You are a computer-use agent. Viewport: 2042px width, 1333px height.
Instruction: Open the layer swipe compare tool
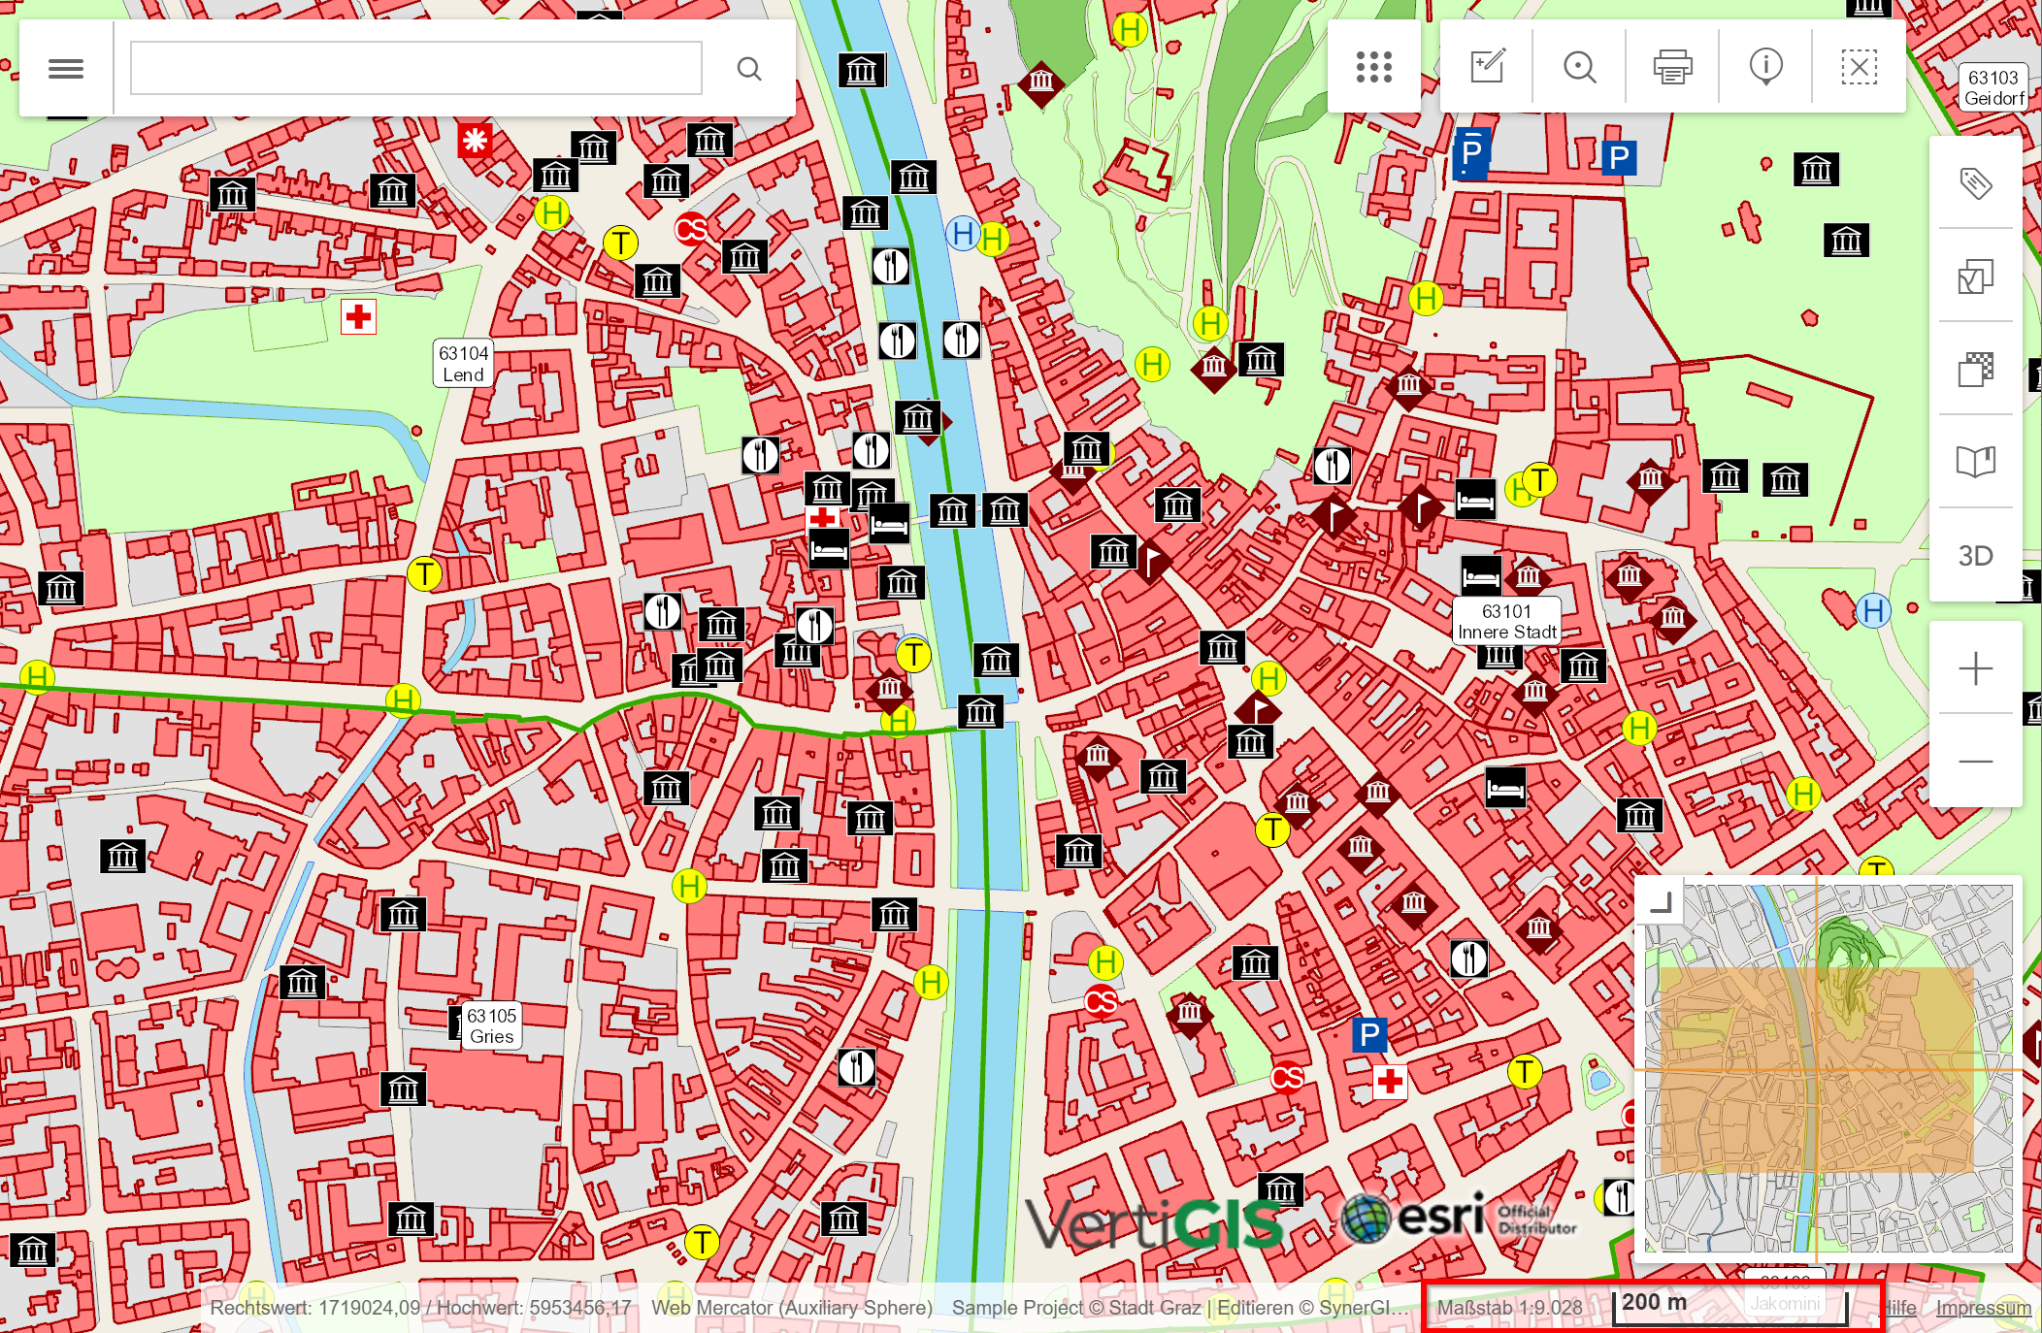1975,278
